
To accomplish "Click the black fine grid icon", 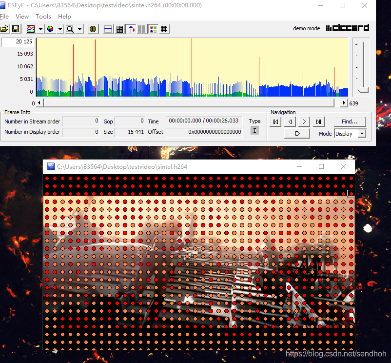I will point(164,29).
